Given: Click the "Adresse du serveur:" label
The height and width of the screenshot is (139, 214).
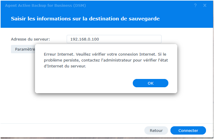Looking at the screenshot, I should pos(30,39).
